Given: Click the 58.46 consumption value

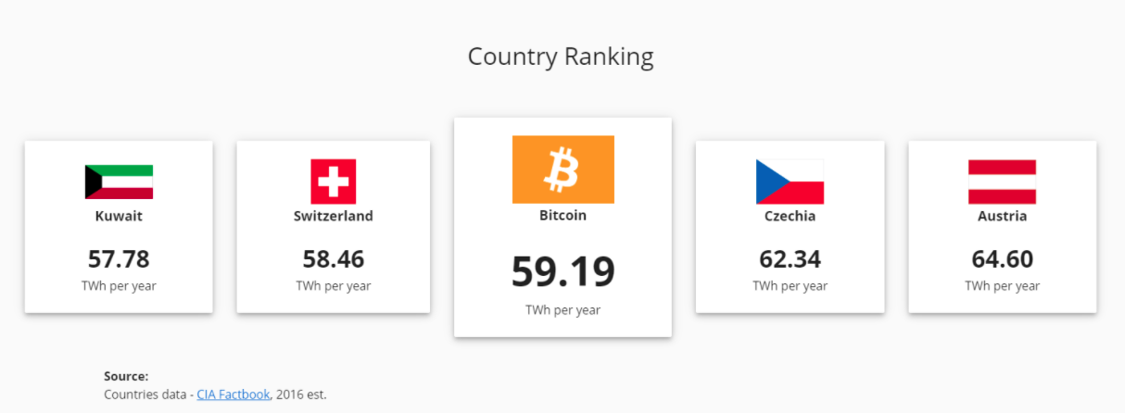Looking at the screenshot, I should pos(333,259).
